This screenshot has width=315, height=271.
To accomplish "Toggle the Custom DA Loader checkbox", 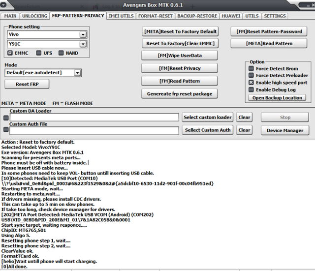I will (x=6, y=118).
